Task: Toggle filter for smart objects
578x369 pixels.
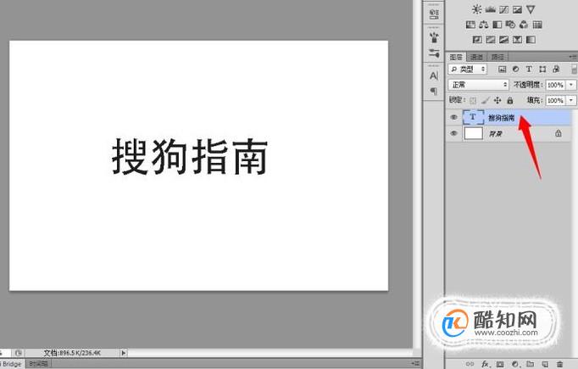Action: (556, 69)
